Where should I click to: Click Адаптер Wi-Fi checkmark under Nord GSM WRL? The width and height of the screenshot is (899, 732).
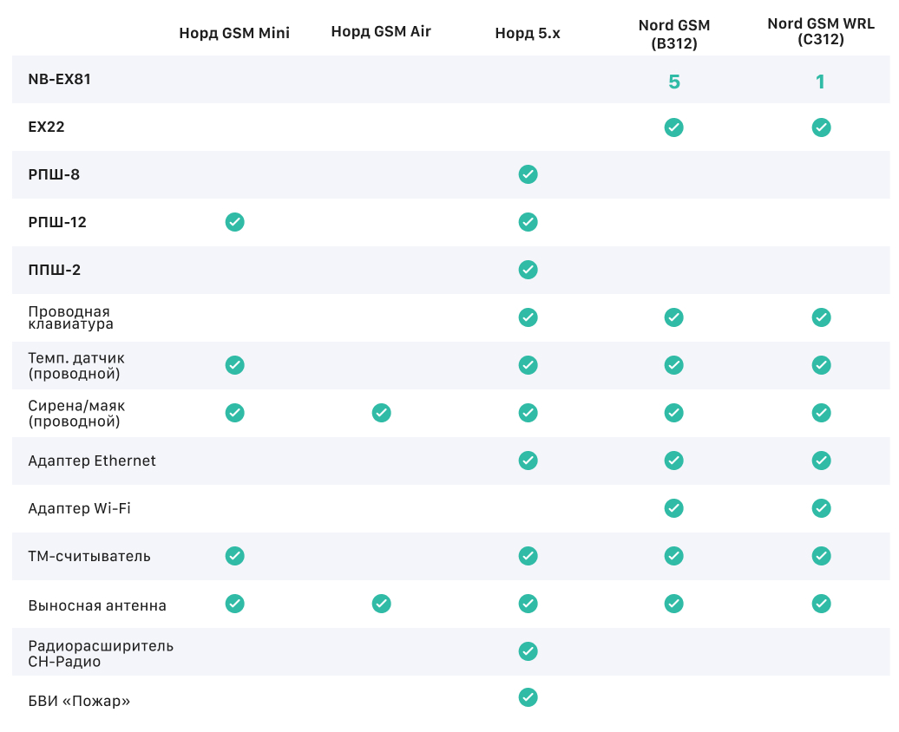point(821,507)
